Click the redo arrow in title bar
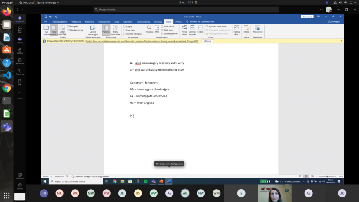Screen dimensions: 359x202 click(x=56, y=17)
